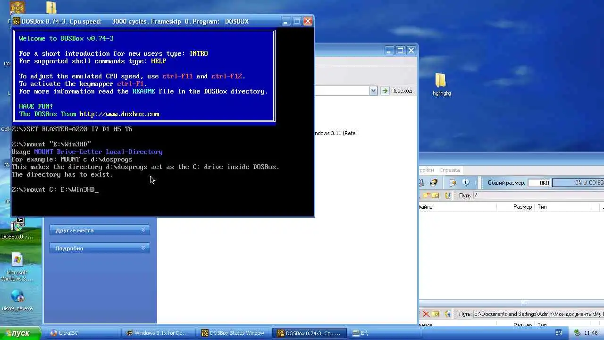Click UltraISO rename icon near upper Путь

pyautogui.click(x=436, y=195)
